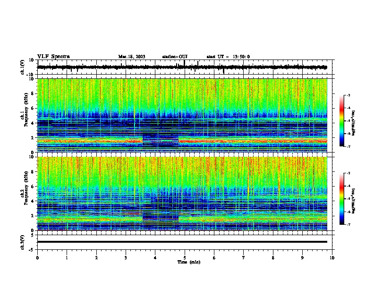This screenshot has width=374, height=289.
Task: Select the "Mar.18, 2023" date label
Action: point(132,57)
